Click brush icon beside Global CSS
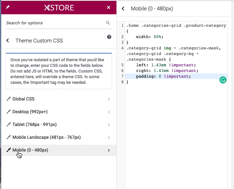Image resolution: width=234 pixels, height=189 pixels. pos(8,99)
